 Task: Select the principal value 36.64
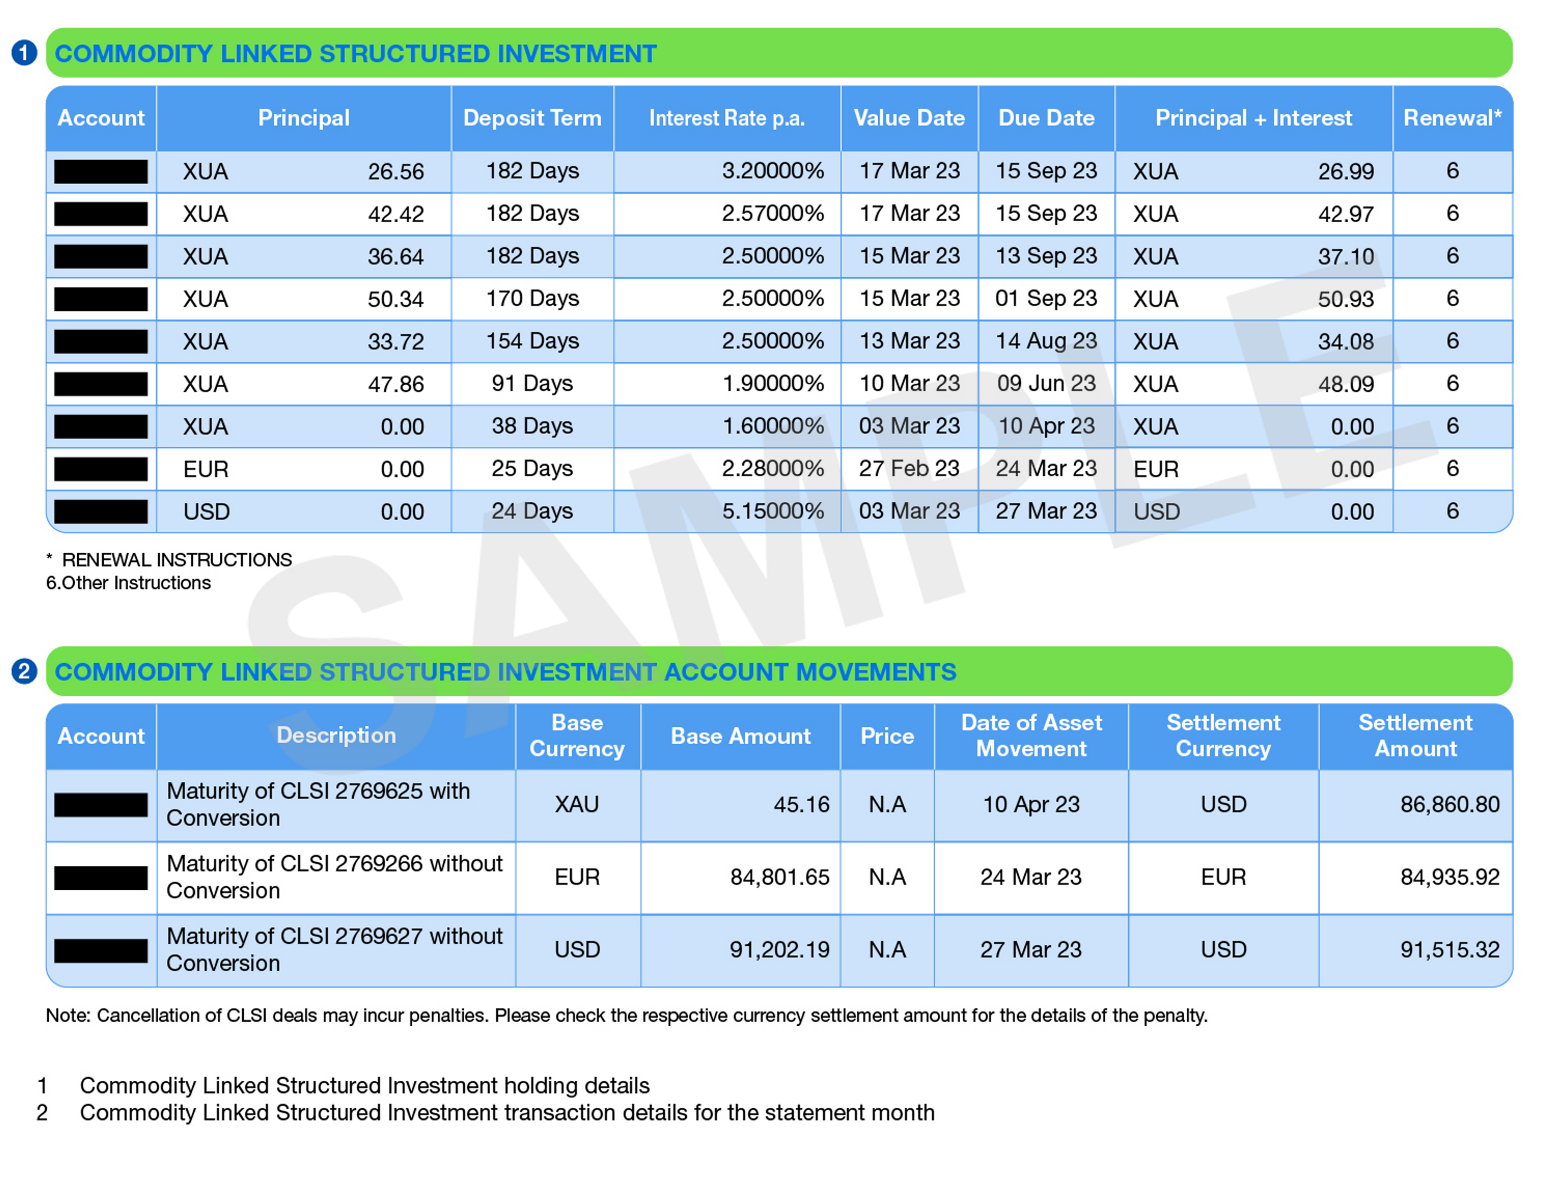tap(396, 256)
